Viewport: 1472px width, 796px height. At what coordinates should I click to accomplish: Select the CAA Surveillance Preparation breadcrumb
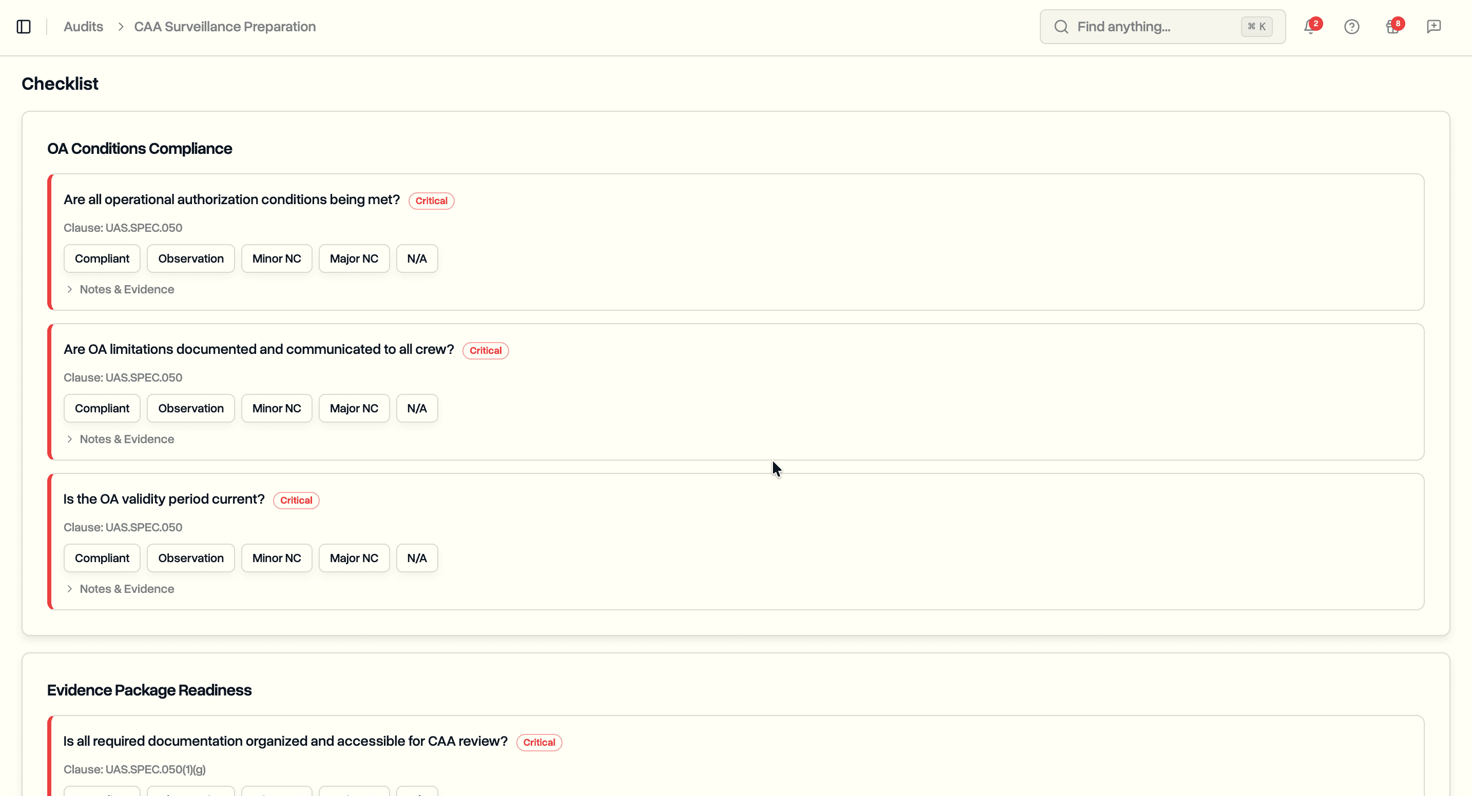point(224,26)
